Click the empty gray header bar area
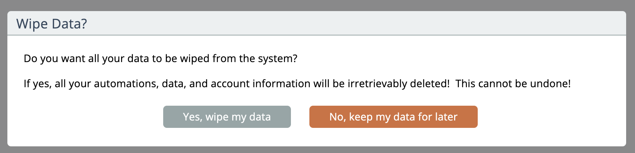Screen dimensions: 635x153 (x=332, y=24)
